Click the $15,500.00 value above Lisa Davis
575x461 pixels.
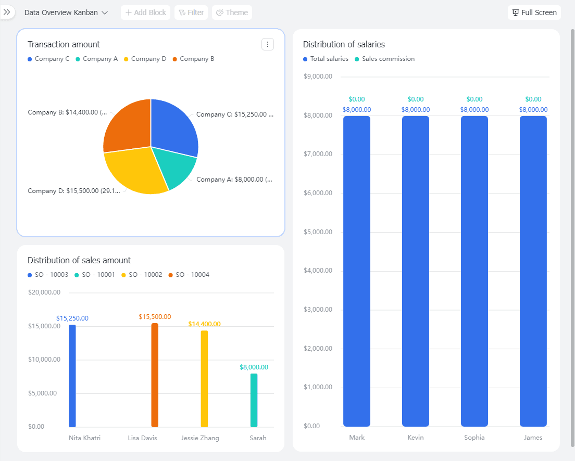[x=155, y=317]
